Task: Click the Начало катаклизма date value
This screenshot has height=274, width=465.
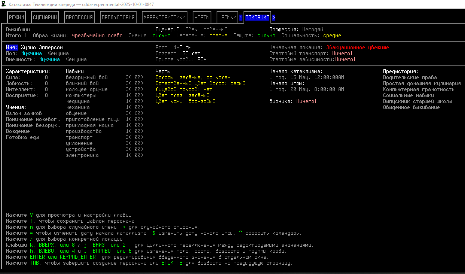Action: (307, 77)
